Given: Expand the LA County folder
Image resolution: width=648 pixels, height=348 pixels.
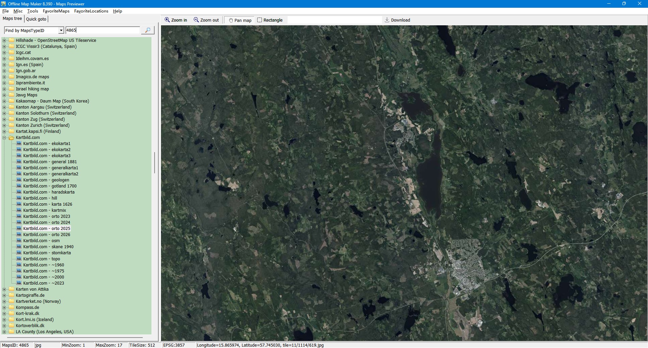Looking at the screenshot, I should (4, 332).
